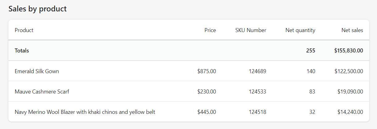Open the Emerald Silk Gown product

tap(37, 71)
